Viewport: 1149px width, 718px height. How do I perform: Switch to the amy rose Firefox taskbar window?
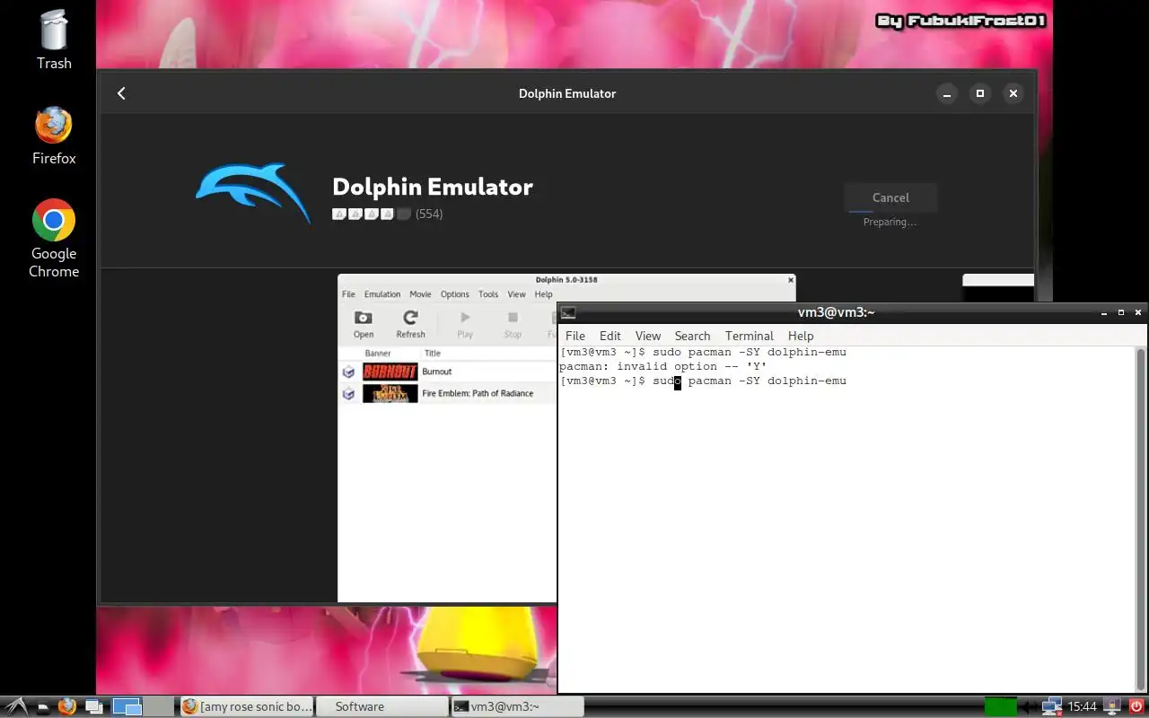pos(247,706)
